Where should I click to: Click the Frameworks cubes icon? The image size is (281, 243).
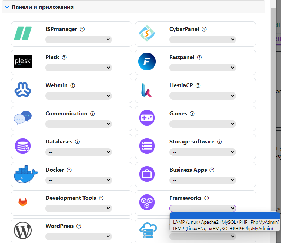point(147,202)
